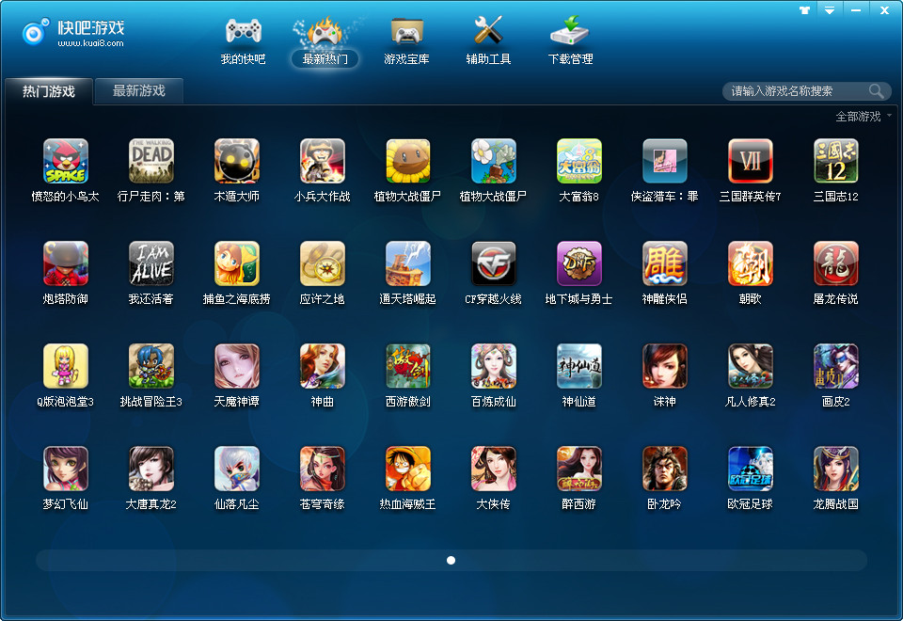Open the 游戏宝库 game library
The width and height of the screenshot is (903, 621).
click(x=406, y=41)
